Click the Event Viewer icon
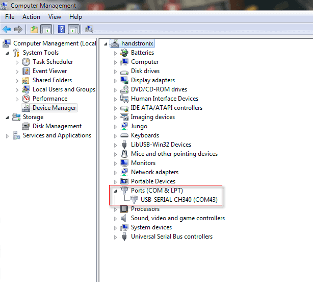 [x=26, y=71]
